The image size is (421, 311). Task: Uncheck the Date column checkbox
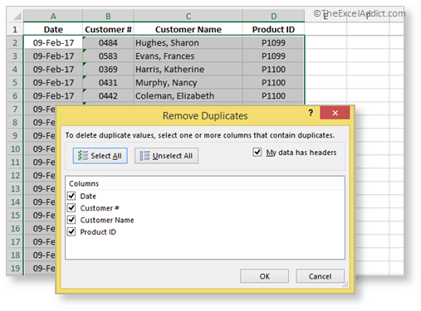tap(71, 196)
